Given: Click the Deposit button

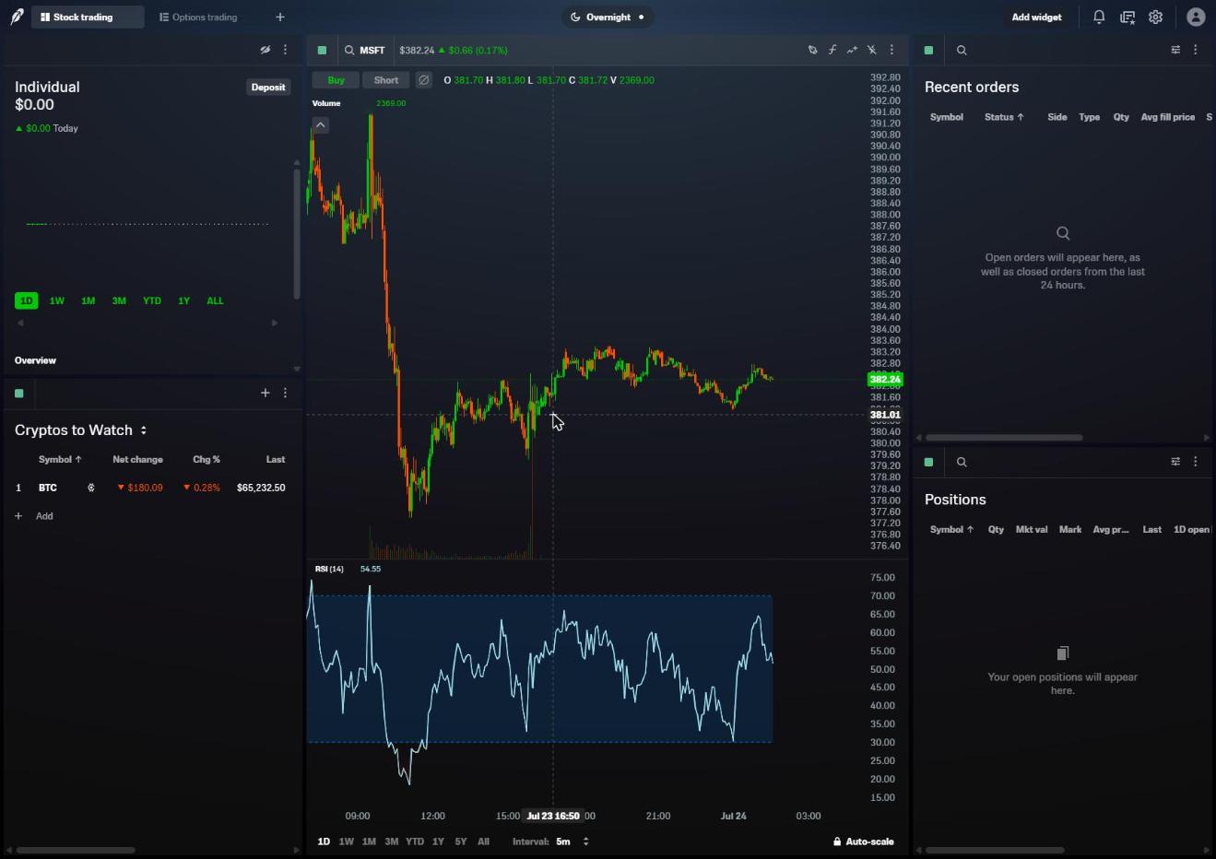Looking at the screenshot, I should coord(268,87).
